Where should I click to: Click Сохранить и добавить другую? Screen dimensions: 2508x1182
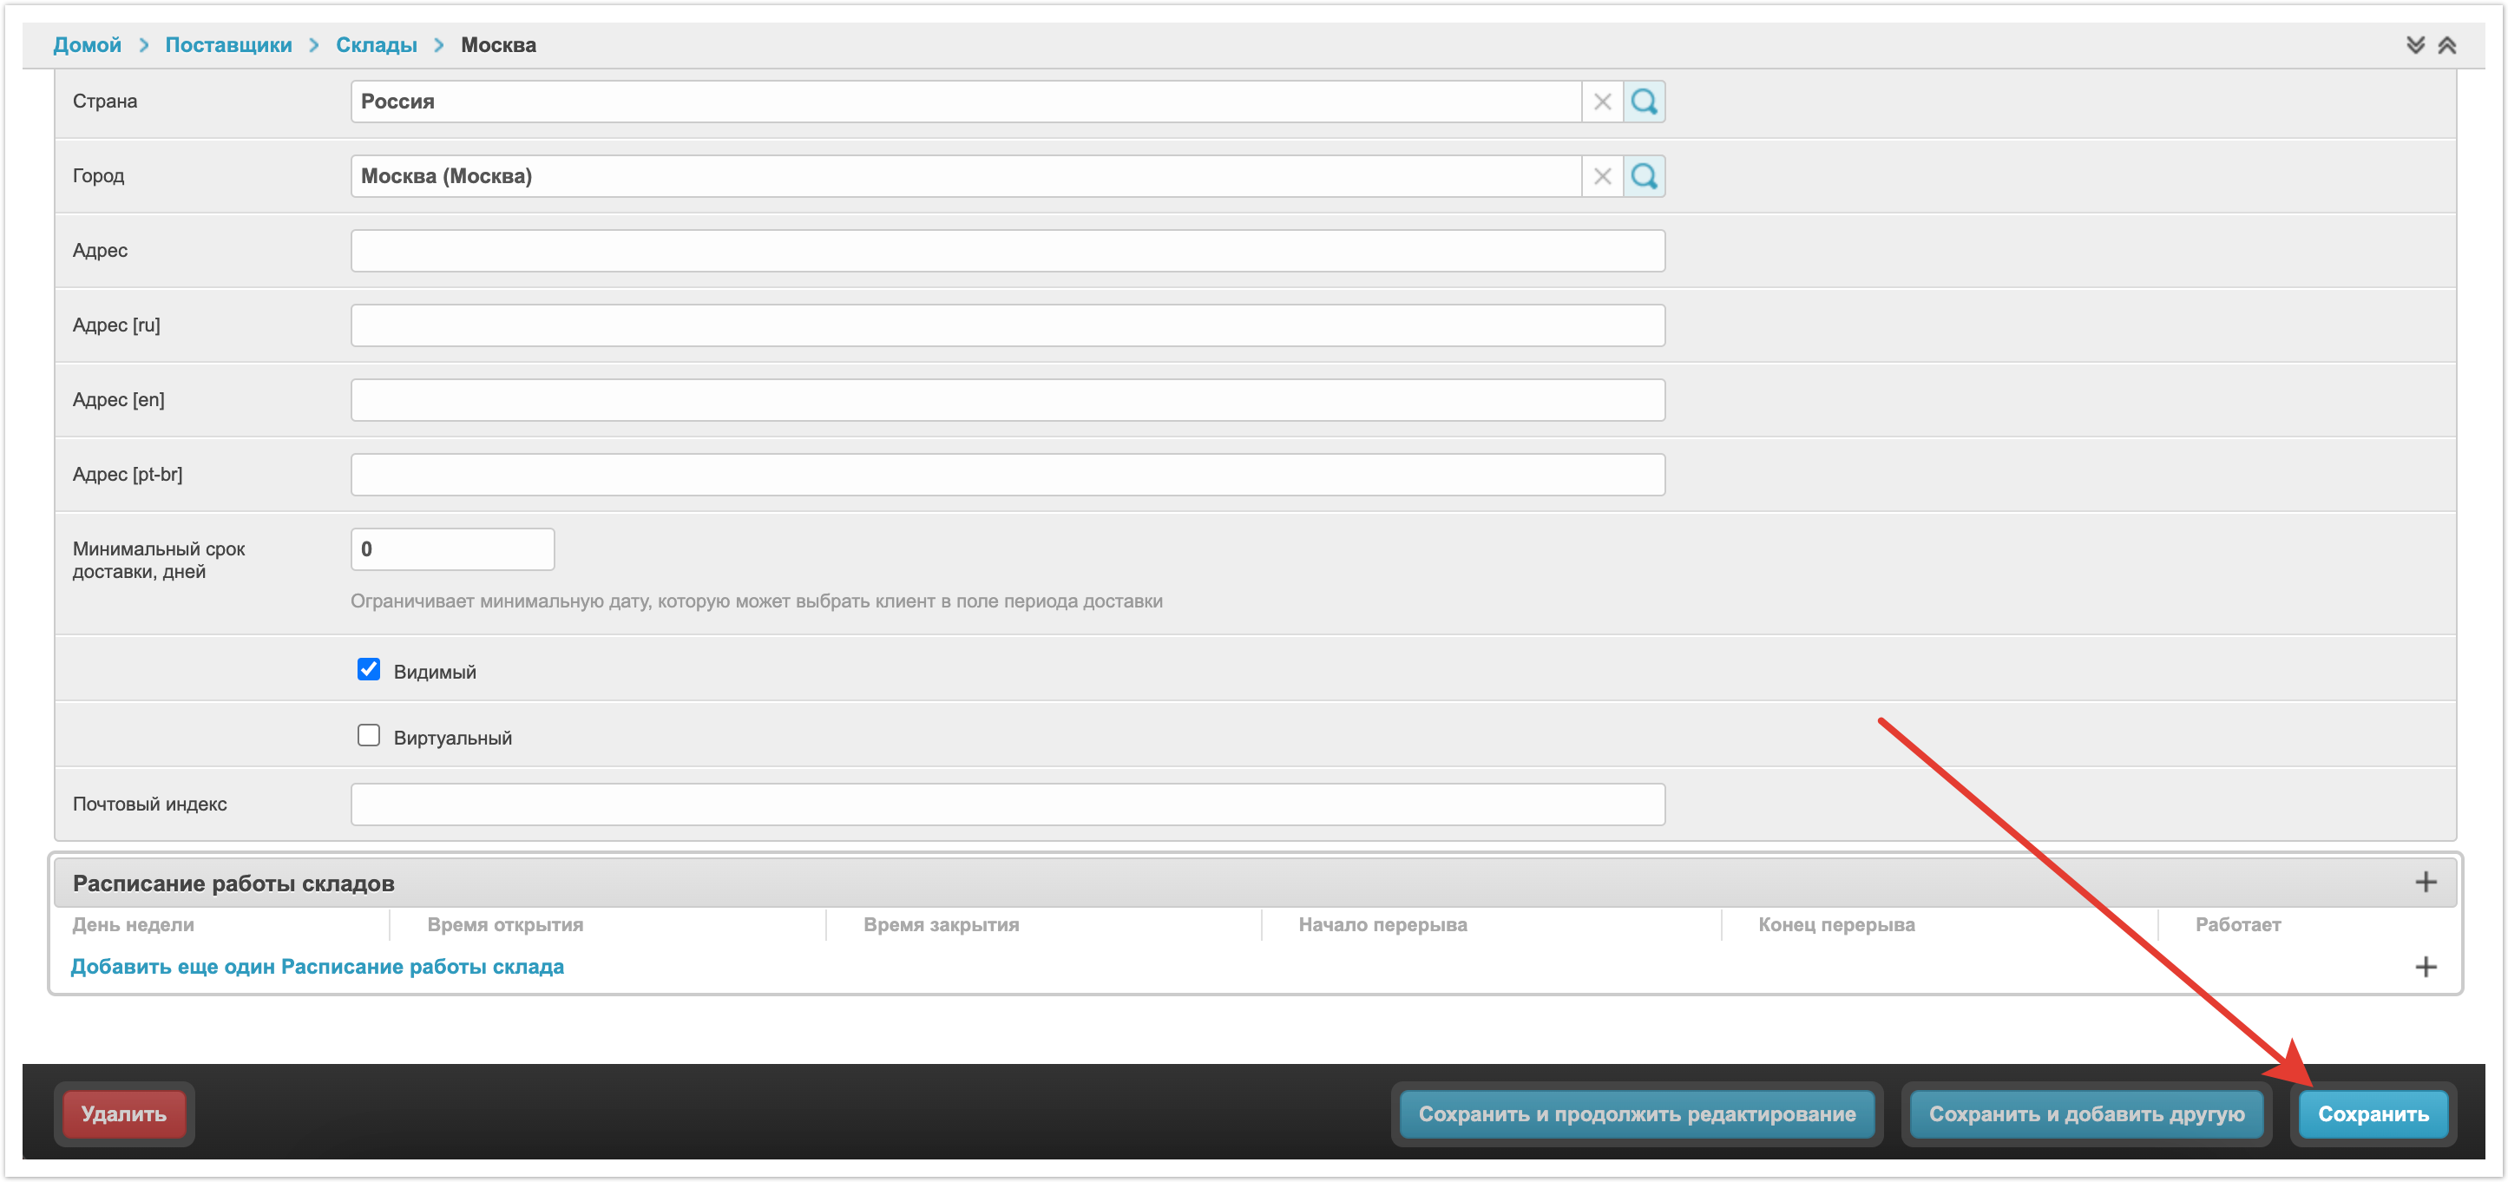point(2085,1113)
